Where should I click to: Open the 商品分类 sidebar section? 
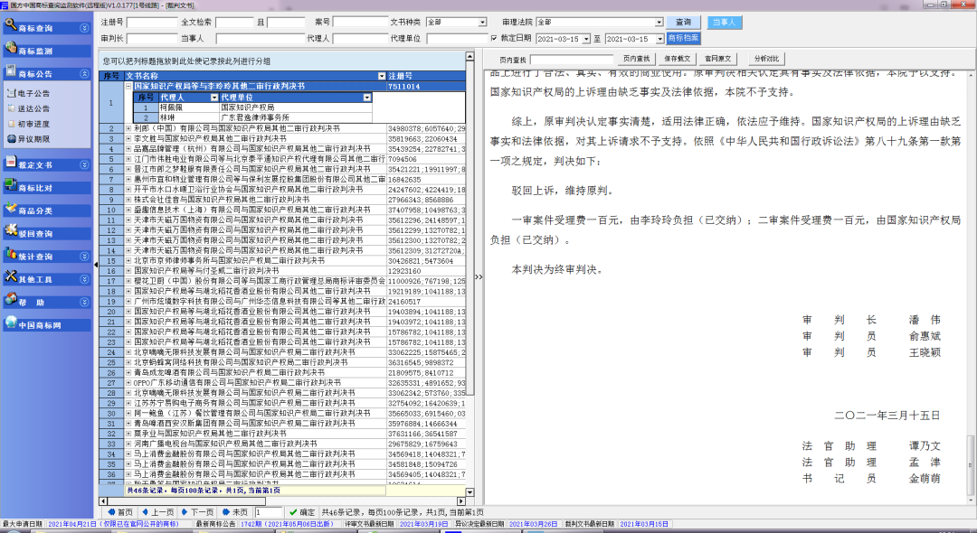46,210
